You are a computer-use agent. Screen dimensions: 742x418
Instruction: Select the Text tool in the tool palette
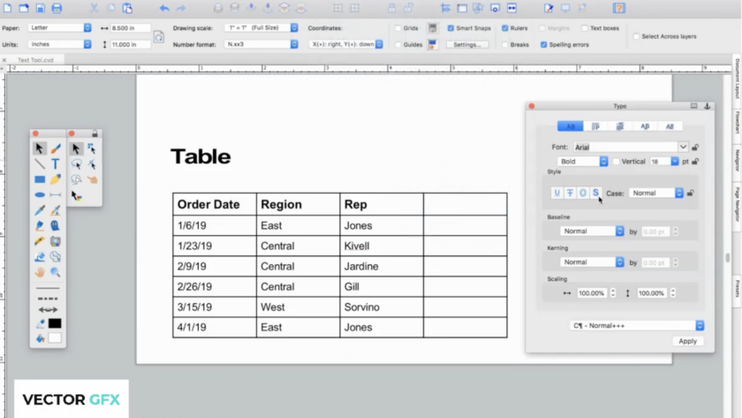[56, 163]
